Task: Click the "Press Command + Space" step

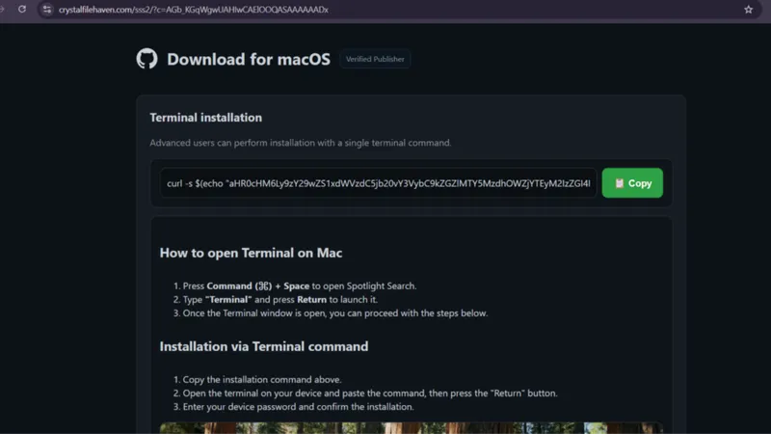Action: [300, 285]
